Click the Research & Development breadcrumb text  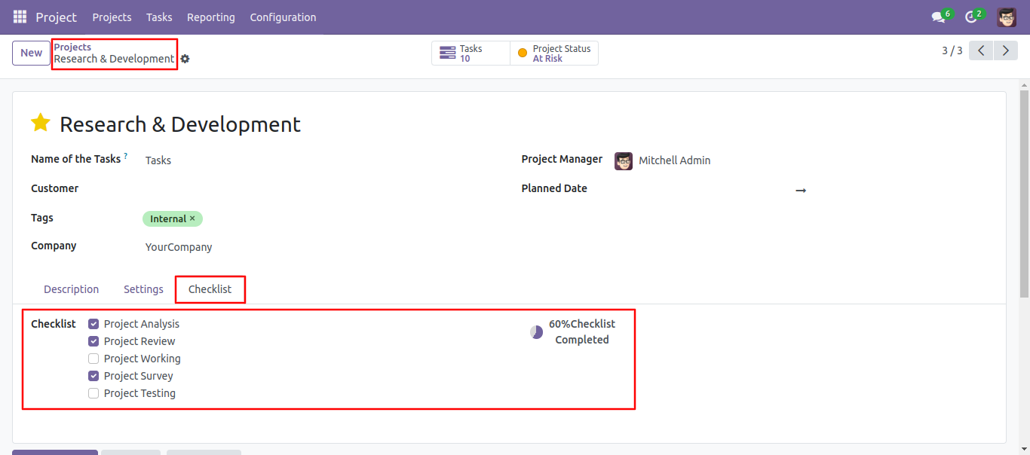click(x=114, y=59)
